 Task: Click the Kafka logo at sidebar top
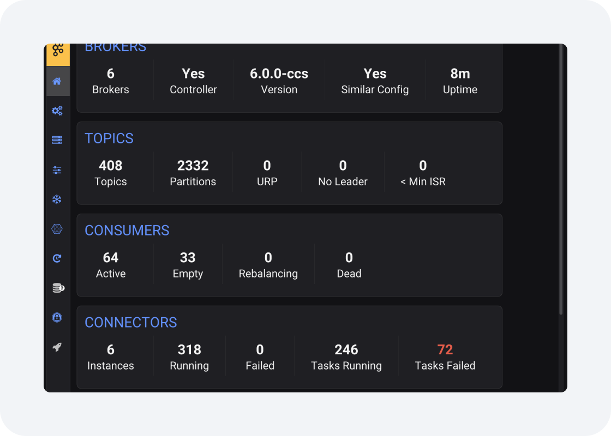click(x=58, y=51)
